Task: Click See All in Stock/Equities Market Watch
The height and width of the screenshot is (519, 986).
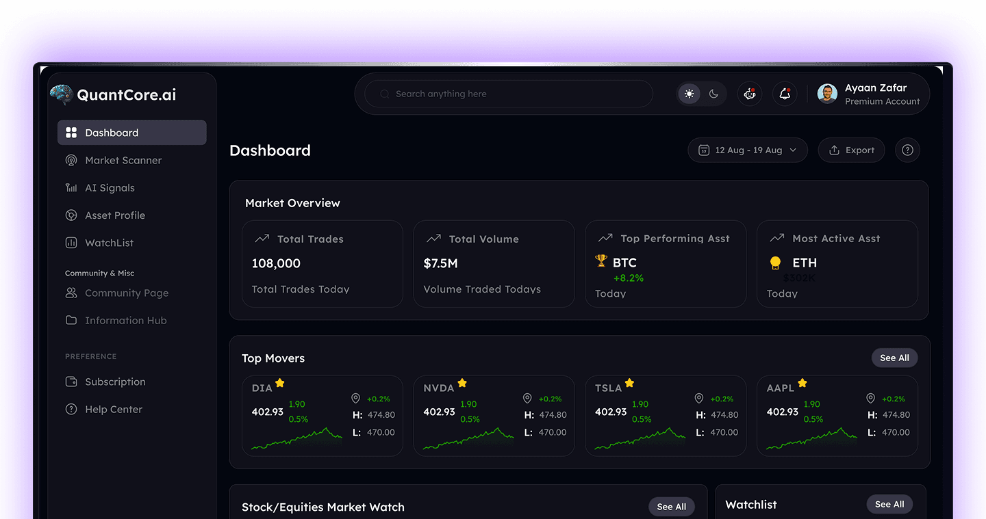Action: (x=671, y=507)
